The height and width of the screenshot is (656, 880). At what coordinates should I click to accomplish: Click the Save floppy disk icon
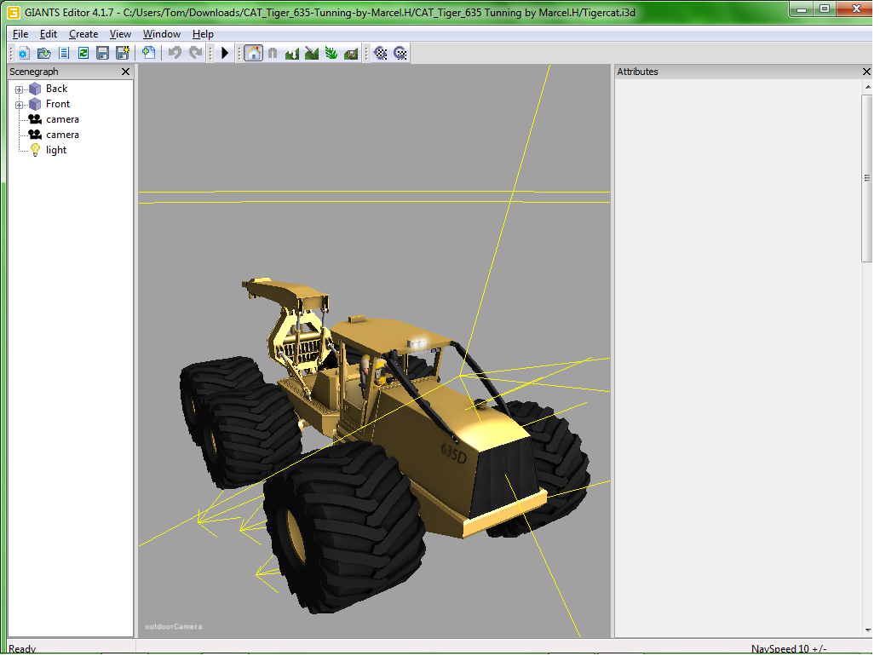[103, 54]
